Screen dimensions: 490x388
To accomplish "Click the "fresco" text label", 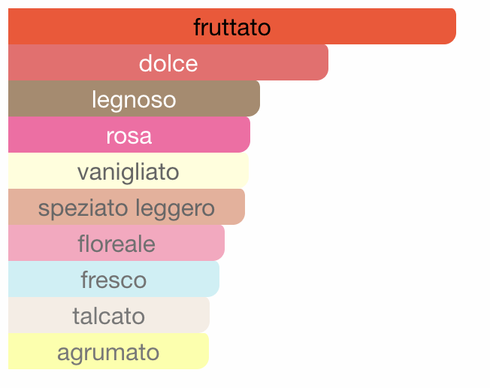I will click(113, 280).
